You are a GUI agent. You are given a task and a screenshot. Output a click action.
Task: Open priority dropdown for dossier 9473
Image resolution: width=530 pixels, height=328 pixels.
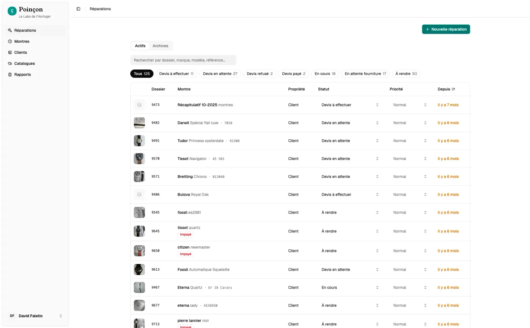[410, 105]
